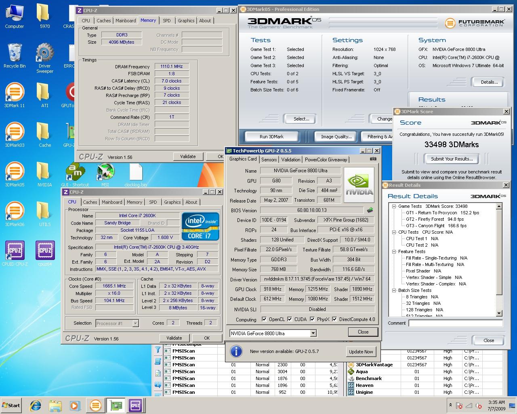Open Windows Media Player from taskbar
This screenshot has width=517, height=414.
pos(75,405)
